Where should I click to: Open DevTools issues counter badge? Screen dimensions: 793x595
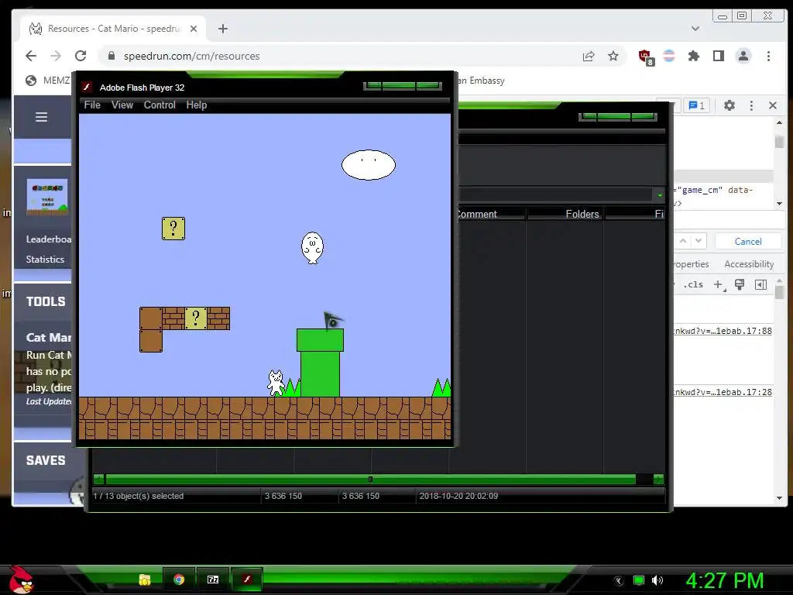(x=696, y=105)
